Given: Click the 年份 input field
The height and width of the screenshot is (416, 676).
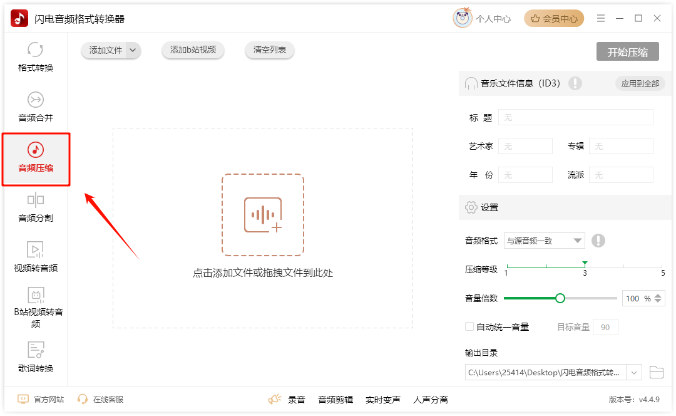Looking at the screenshot, I should [525, 175].
